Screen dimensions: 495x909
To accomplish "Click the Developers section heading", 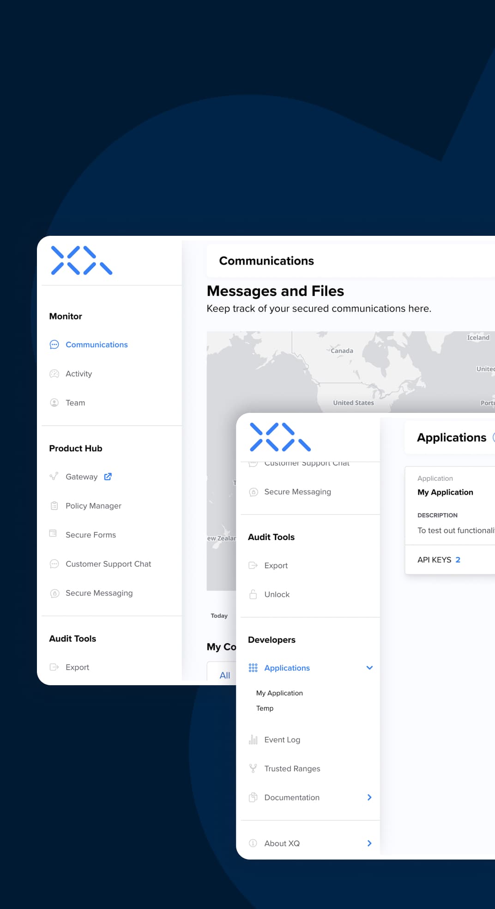I will coord(272,640).
